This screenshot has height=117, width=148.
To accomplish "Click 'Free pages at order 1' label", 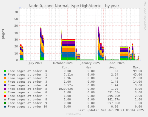I will pos(27,75).
